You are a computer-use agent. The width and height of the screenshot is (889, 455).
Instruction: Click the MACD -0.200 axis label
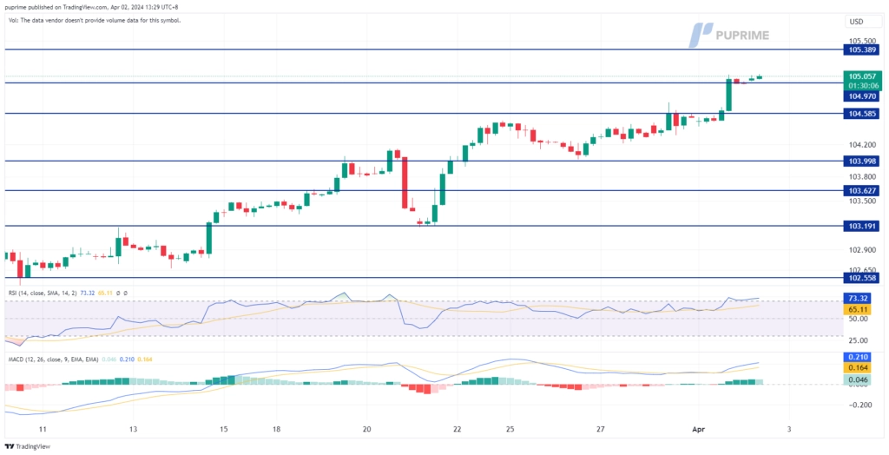(x=860, y=405)
